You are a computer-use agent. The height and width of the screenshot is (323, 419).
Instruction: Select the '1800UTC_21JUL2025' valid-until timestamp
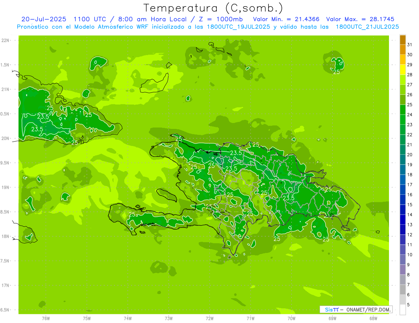click(x=367, y=27)
